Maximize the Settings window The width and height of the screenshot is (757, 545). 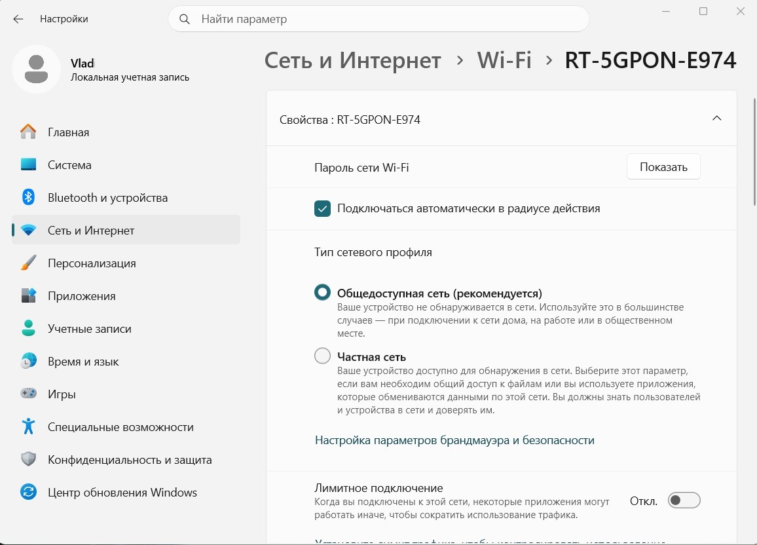[703, 11]
